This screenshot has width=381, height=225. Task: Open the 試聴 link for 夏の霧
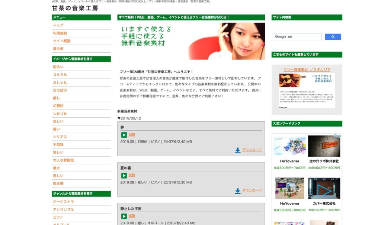tap(132, 175)
